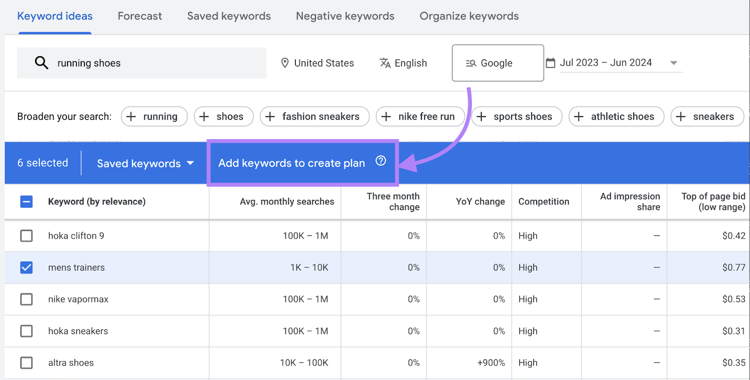The image size is (750, 380).
Task: Check the altra shoes checkbox
Action: coord(27,363)
